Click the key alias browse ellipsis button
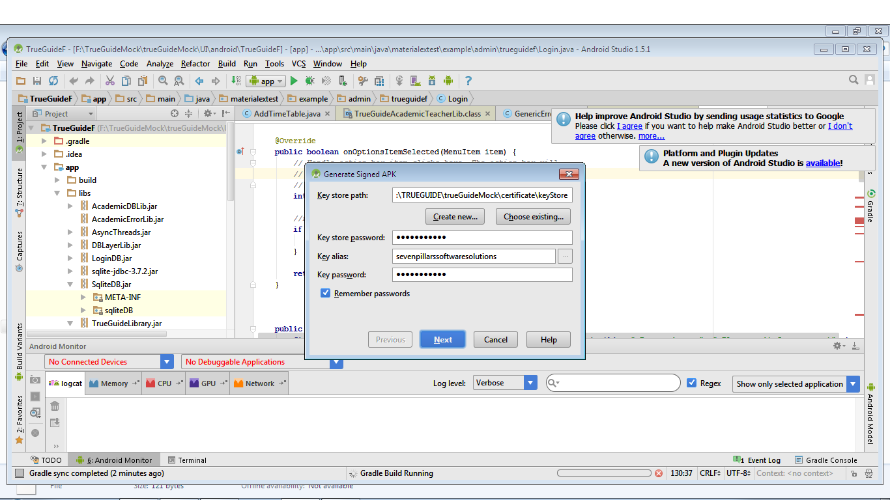The width and height of the screenshot is (890, 500). (566, 257)
